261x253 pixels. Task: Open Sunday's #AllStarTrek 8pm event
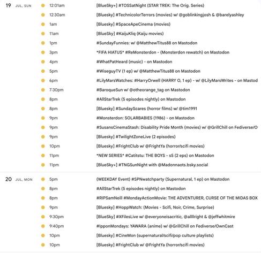tap(141, 99)
